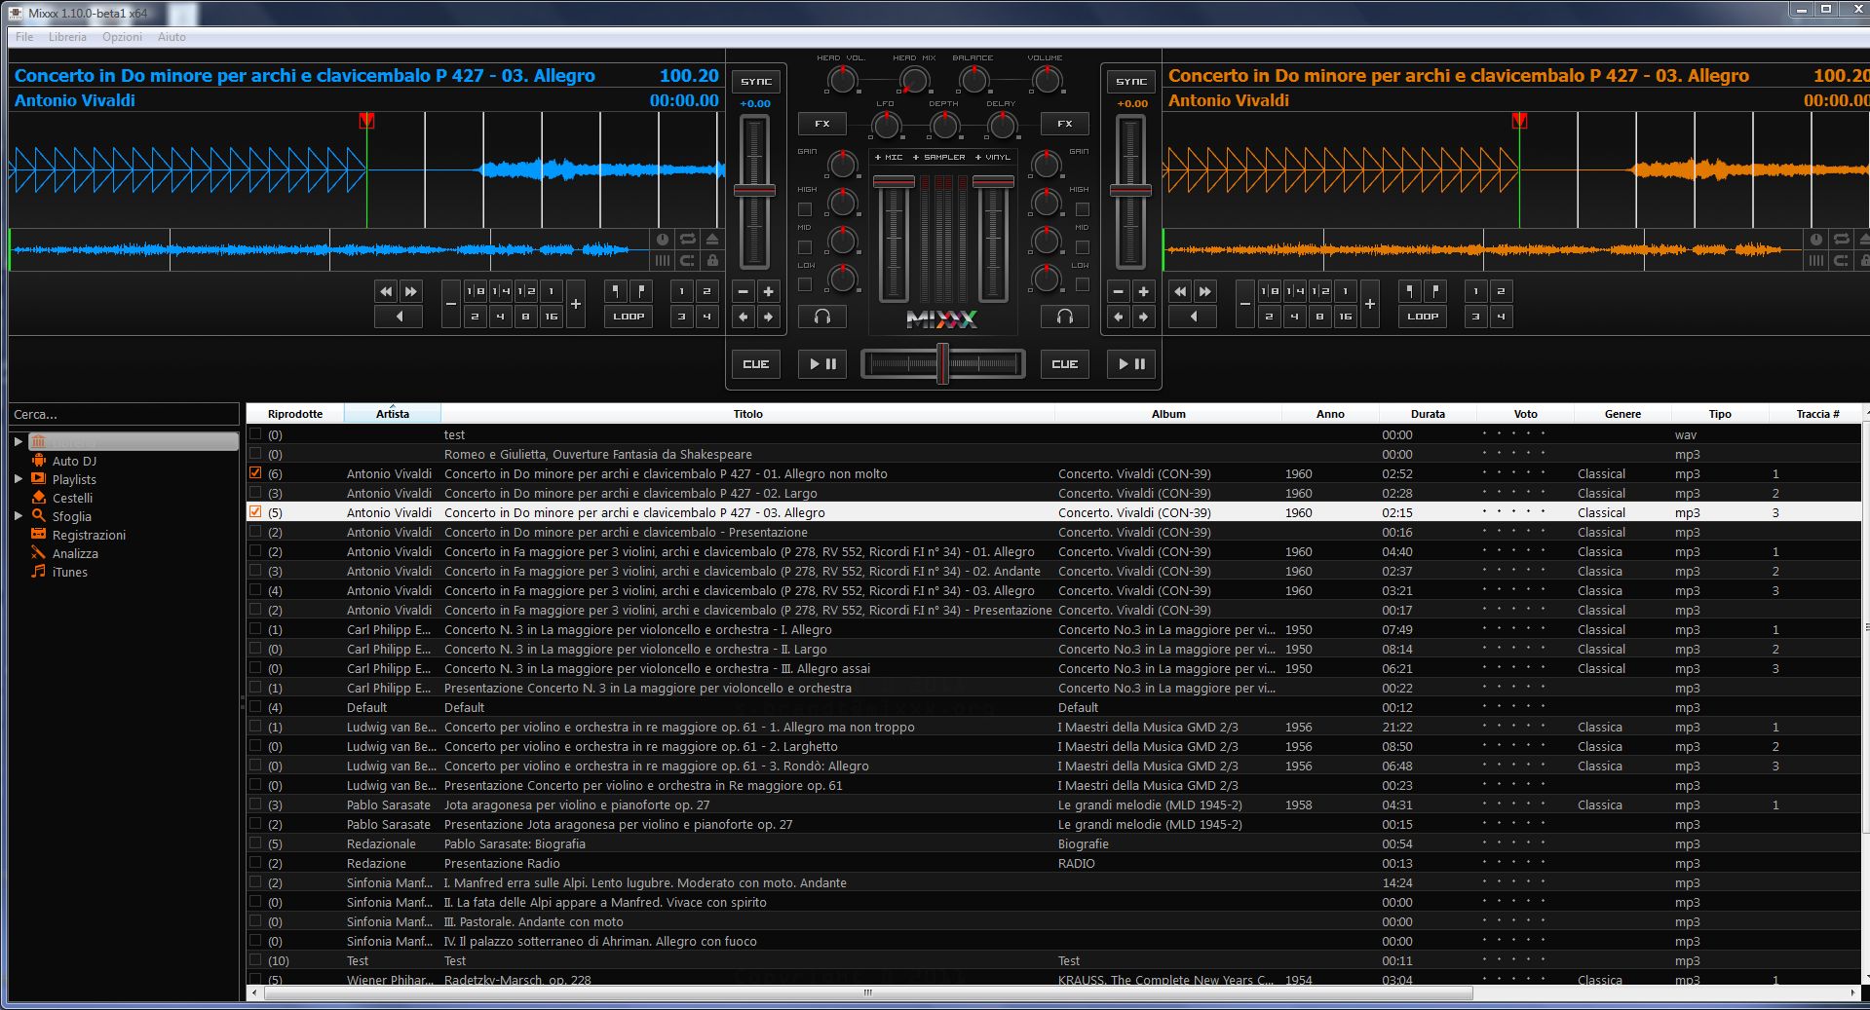
Task: Click the Cerca search field
Action: [x=124, y=414]
